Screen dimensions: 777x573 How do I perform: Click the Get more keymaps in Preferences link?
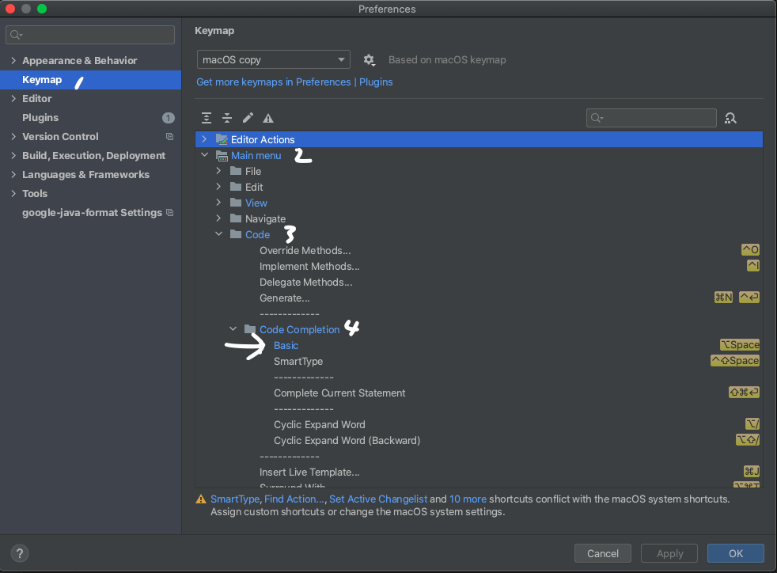[x=273, y=82]
